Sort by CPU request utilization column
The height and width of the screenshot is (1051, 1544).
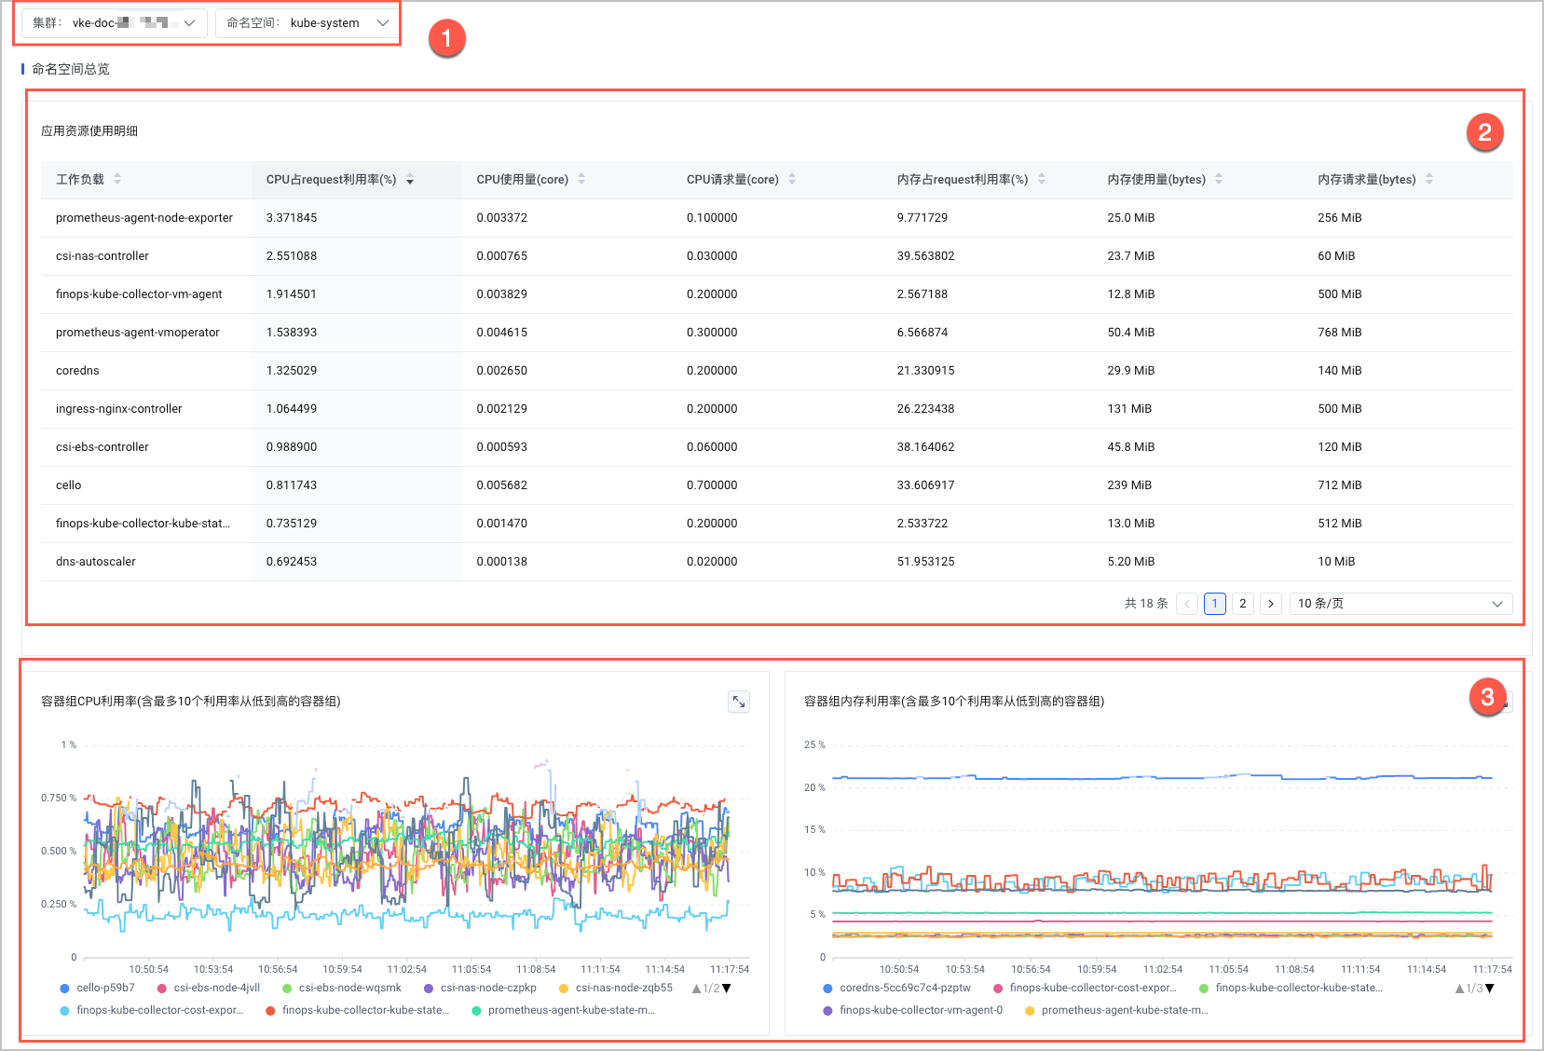410,179
